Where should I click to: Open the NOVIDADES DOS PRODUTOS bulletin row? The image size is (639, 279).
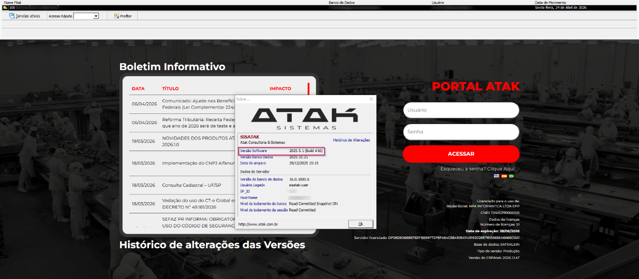(x=182, y=141)
